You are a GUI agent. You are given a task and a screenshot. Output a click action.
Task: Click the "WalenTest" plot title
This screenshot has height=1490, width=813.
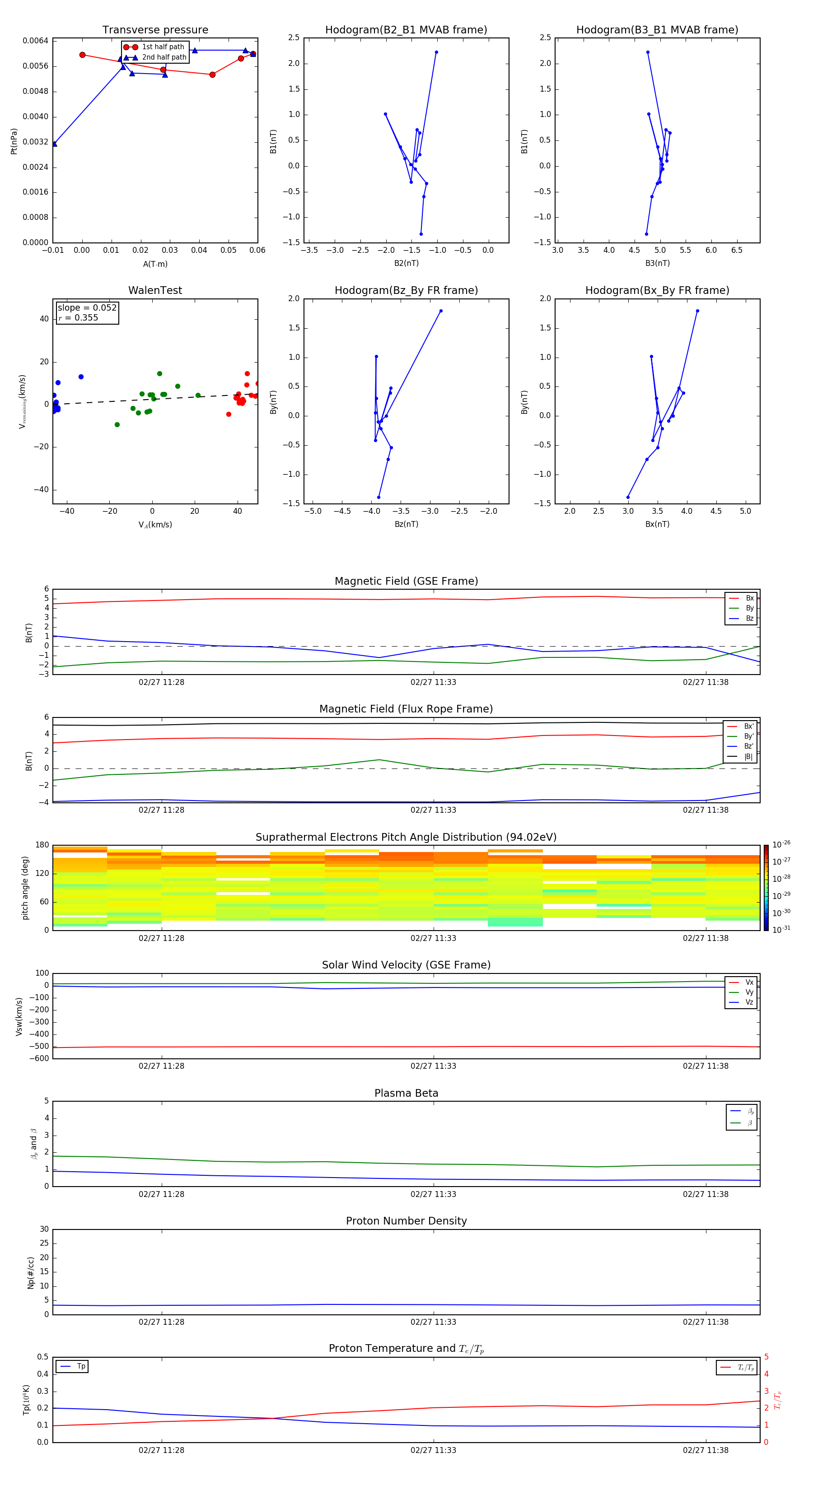[x=155, y=290]
